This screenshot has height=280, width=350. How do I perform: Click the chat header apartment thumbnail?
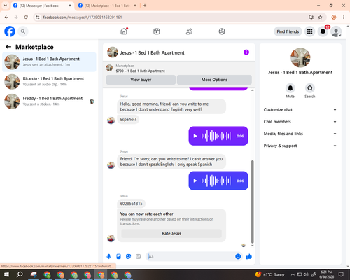click(113, 52)
